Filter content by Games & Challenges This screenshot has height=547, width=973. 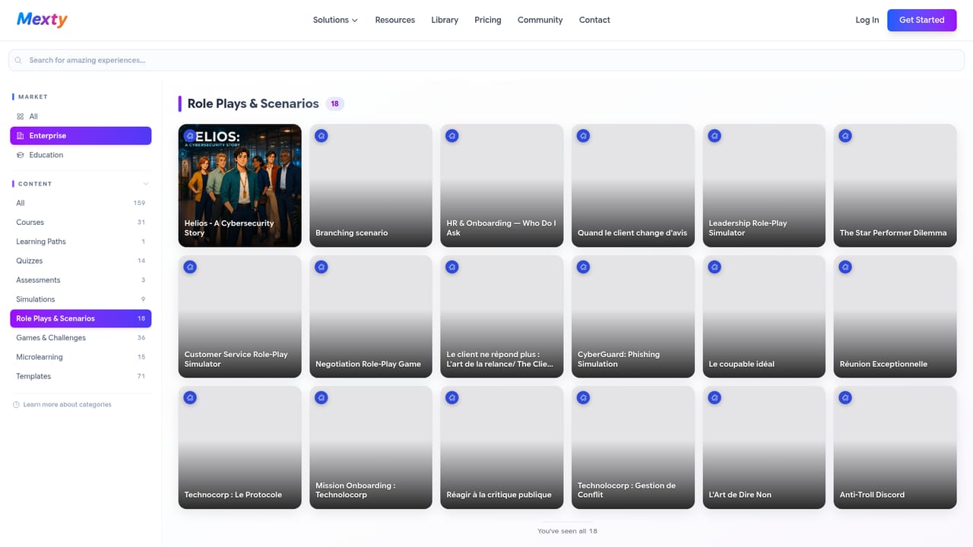[81, 338]
